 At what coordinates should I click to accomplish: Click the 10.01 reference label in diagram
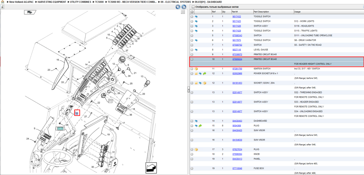pyautogui.click(x=60, y=129)
